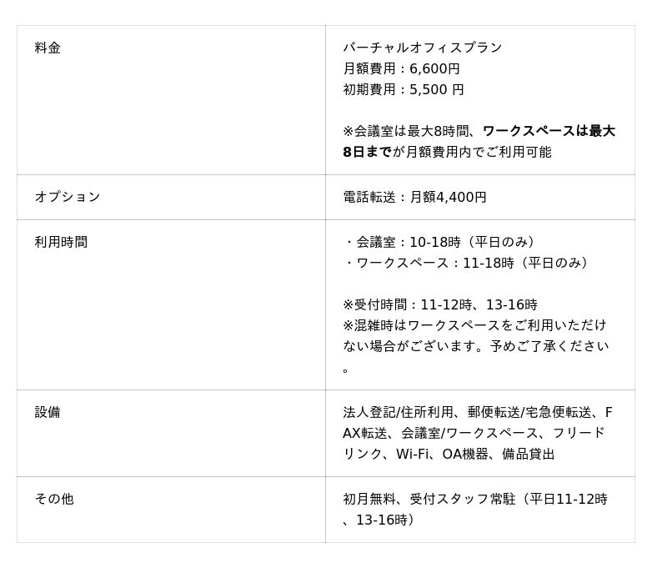Select the ※受付時間：11-12時、13-16時 note
Screen dimensions: 667x568
tap(439, 305)
